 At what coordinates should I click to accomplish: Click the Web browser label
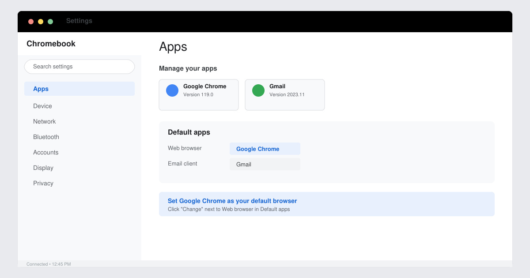185,148
